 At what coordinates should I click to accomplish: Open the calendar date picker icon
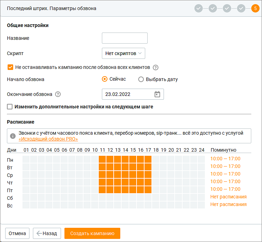(157, 94)
